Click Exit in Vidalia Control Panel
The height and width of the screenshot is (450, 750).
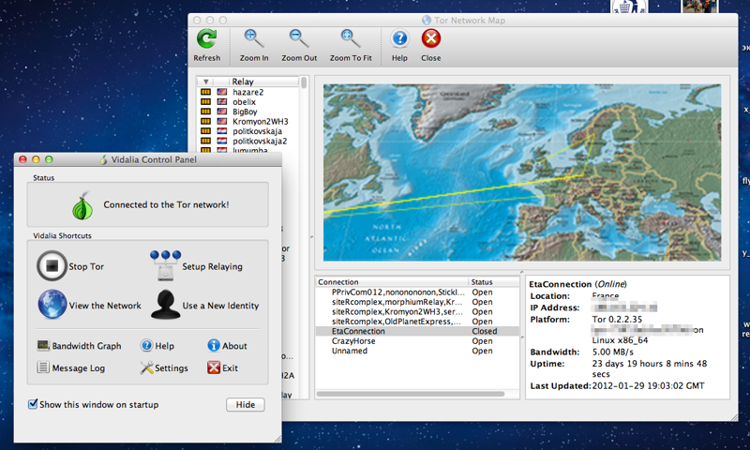tap(223, 368)
